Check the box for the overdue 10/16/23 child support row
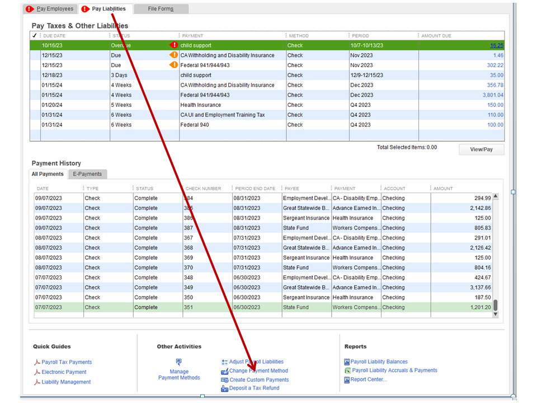Screen dimensions: 537x403 pos(35,46)
